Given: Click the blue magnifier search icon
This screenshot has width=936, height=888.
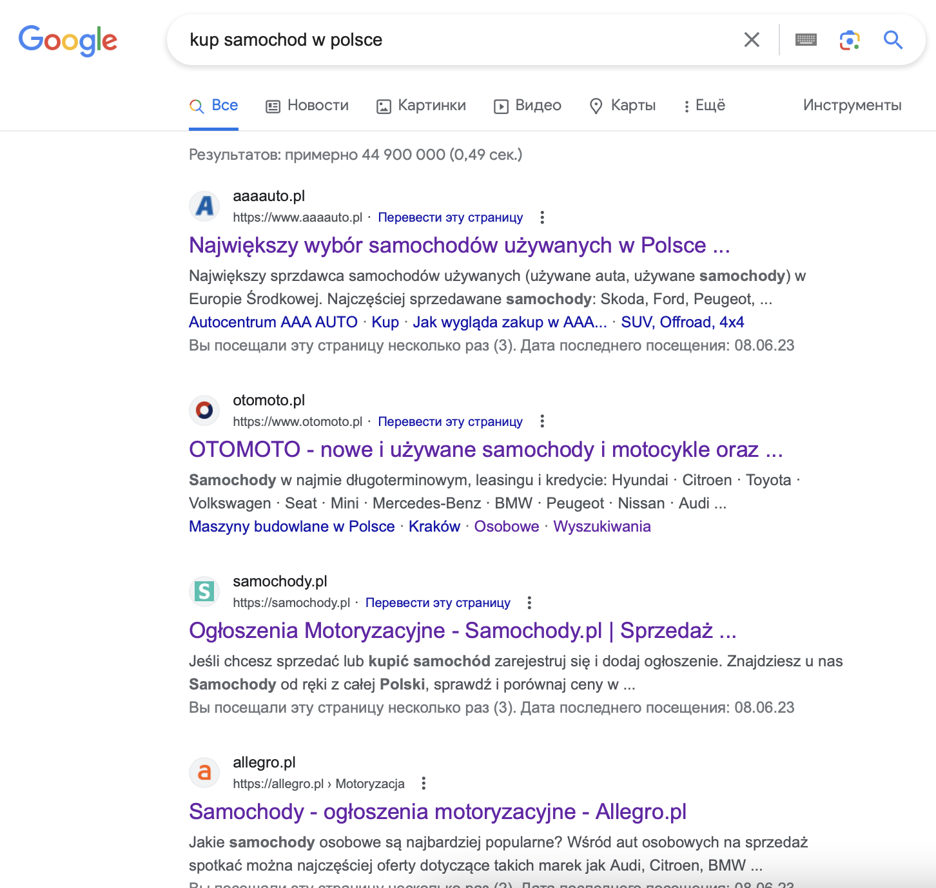Looking at the screenshot, I should (x=893, y=40).
